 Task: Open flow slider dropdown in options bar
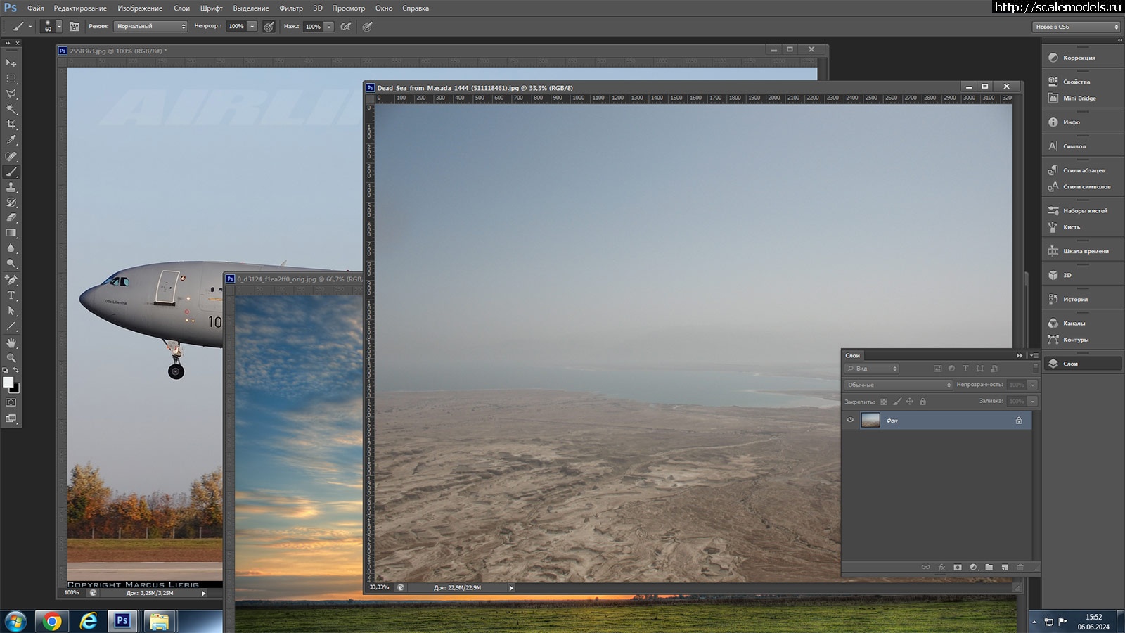click(328, 26)
